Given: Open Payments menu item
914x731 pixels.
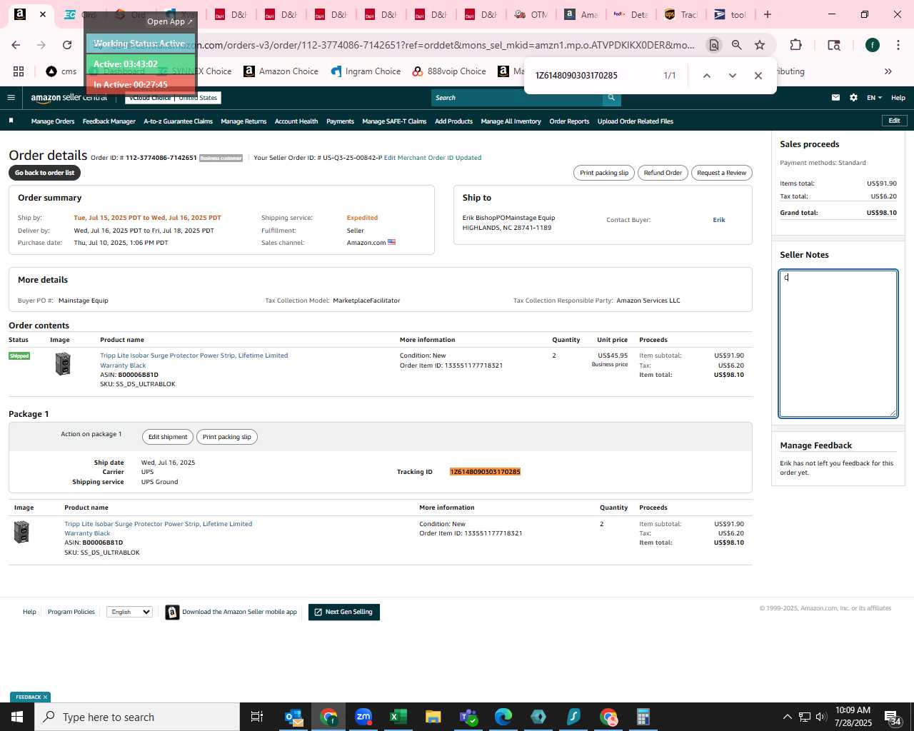Looking at the screenshot, I should [340, 121].
